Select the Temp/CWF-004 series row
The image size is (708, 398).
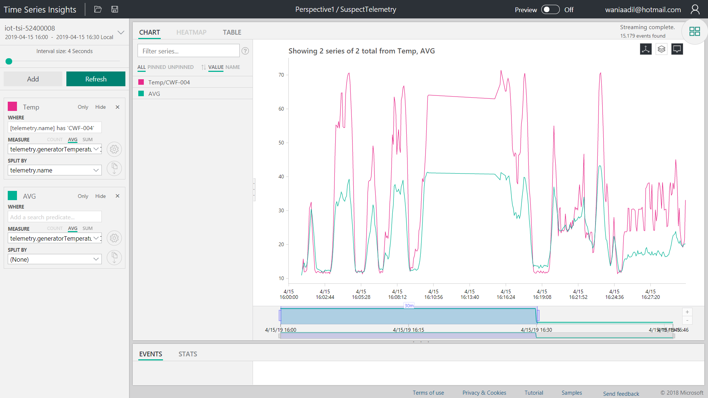pos(193,82)
